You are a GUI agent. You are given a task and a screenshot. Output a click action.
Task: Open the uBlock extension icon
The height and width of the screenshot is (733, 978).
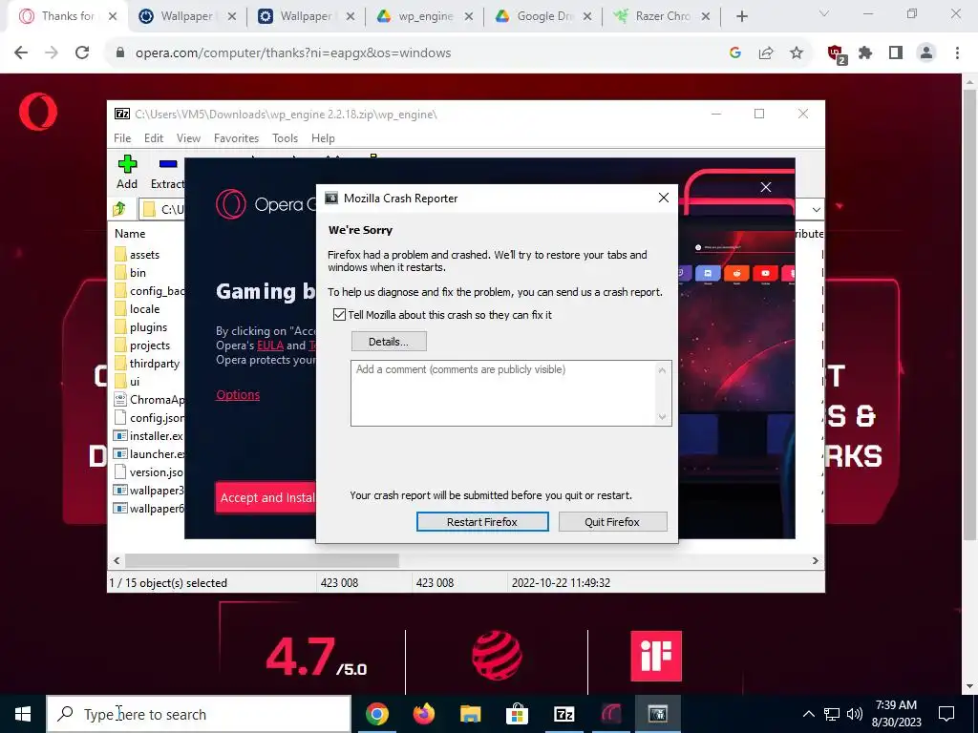[x=836, y=54]
